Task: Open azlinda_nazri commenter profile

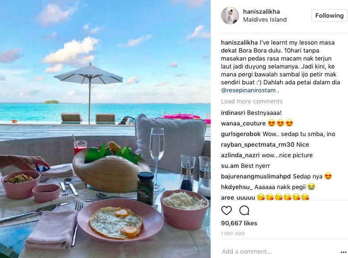Action: tap(240, 155)
